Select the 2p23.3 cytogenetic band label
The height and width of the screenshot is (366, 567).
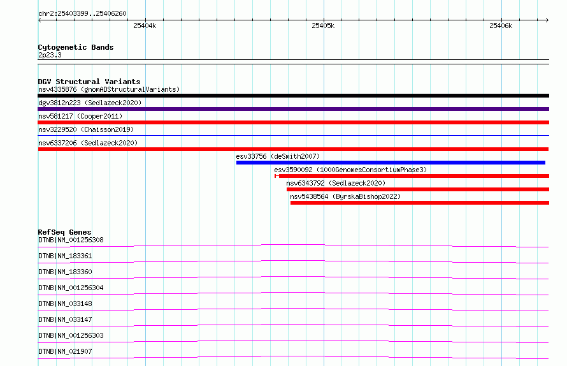(x=50, y=55)
